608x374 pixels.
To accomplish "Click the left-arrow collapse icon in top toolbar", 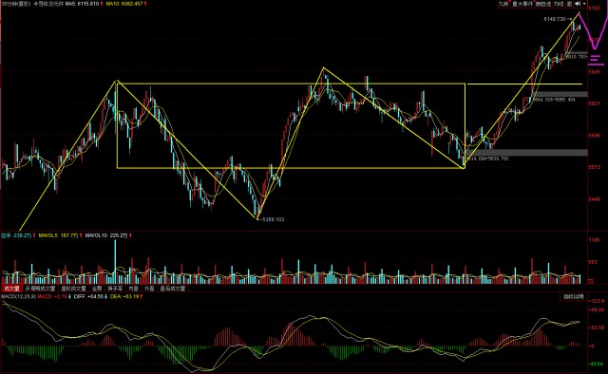I will (578, 4).
